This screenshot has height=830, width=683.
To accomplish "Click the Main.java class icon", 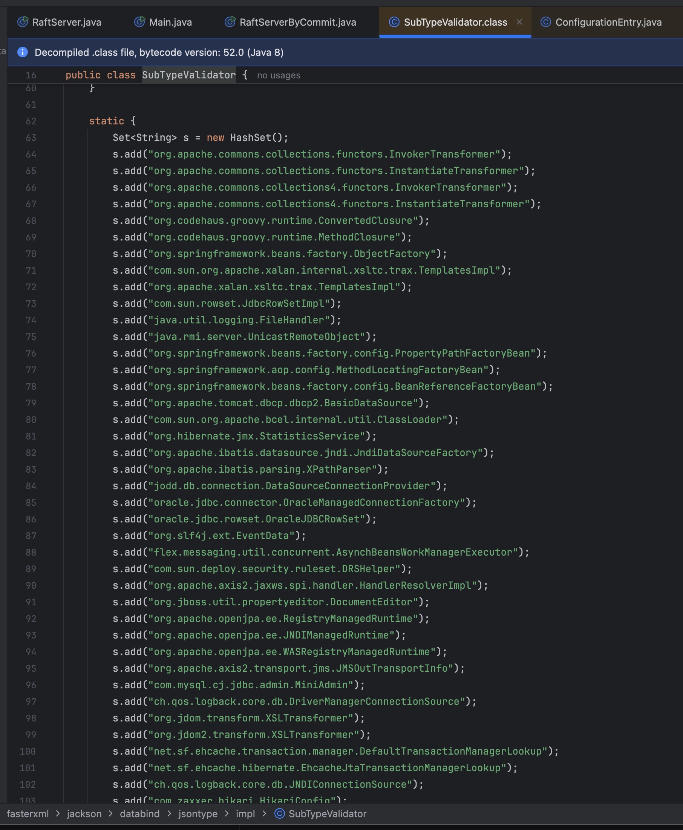I will pyautogui.click(x=140, y=22).
